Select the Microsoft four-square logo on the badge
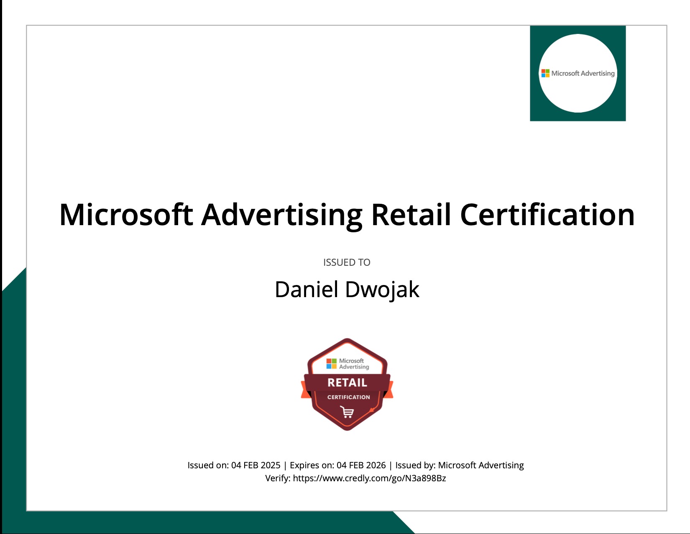The width and height of the screenshot is (690, 534). (x=332, y=363)
